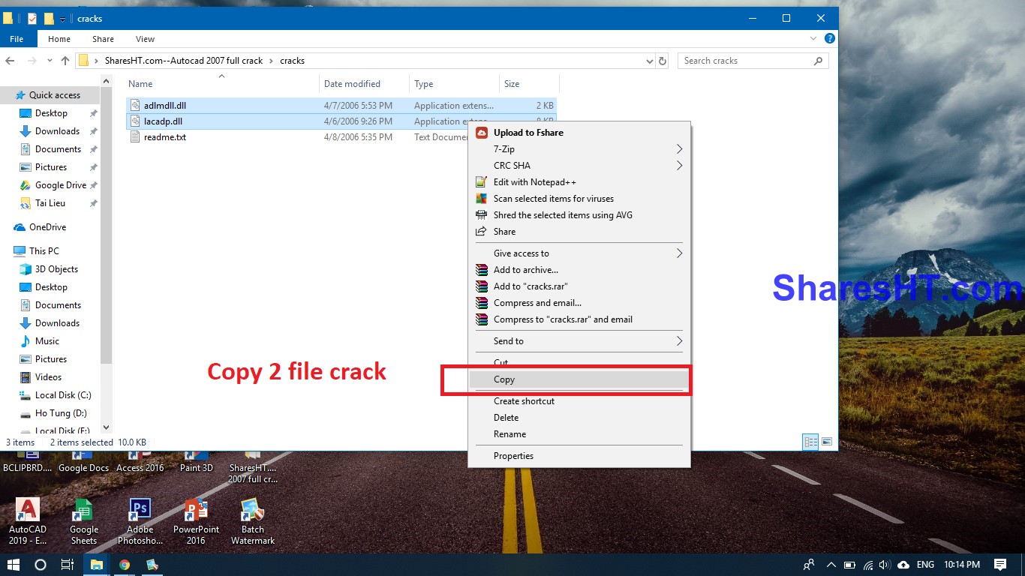Open PowerPoint 2016 desktop shortcut
This screenshot has width=1025, height=576.
point(196,522)
